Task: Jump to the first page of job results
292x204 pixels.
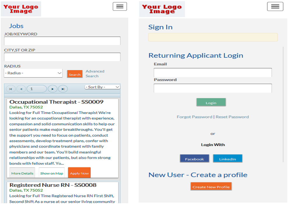Action: (x=11, y=89)
